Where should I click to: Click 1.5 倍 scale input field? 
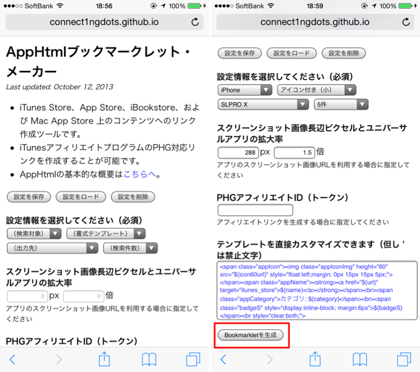click(x=295, y=152)
